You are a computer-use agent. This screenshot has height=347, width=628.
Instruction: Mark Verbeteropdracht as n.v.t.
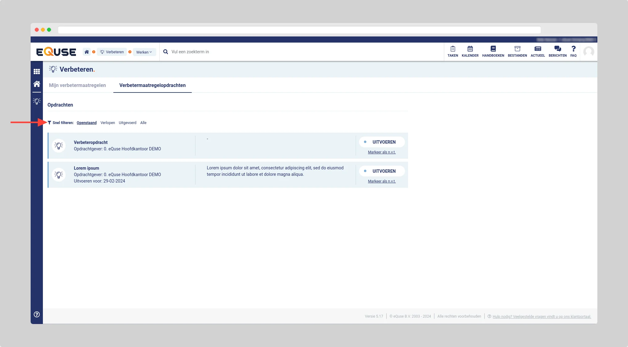[x=382, y=152]
